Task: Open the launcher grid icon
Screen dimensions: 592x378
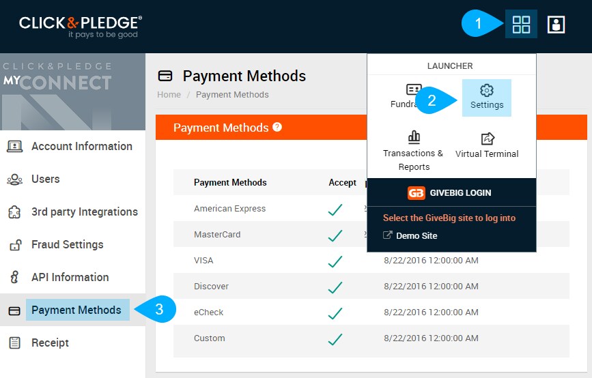Action: (x=521, y=24)
